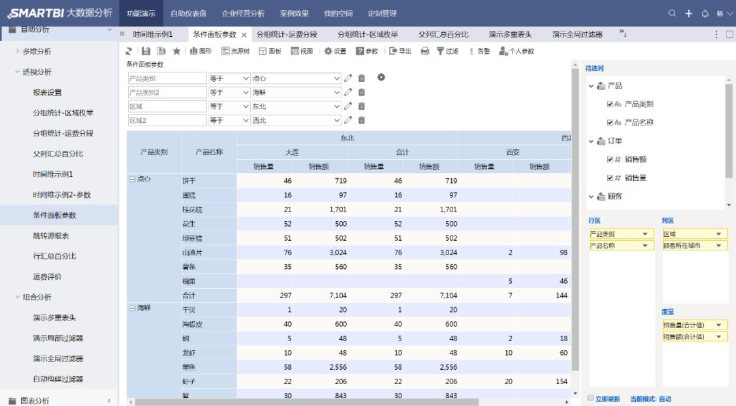Open the value dropdown showing 东北
The height and width of the screenshot is (406, 736).
point(296,106)
